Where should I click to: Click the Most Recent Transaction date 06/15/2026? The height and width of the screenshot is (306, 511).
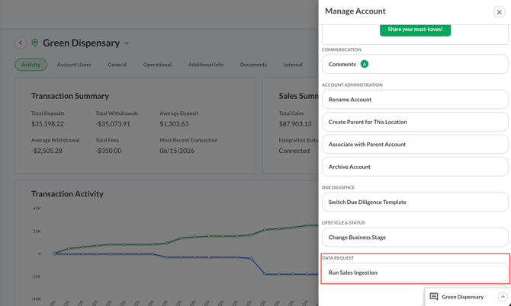177,151
